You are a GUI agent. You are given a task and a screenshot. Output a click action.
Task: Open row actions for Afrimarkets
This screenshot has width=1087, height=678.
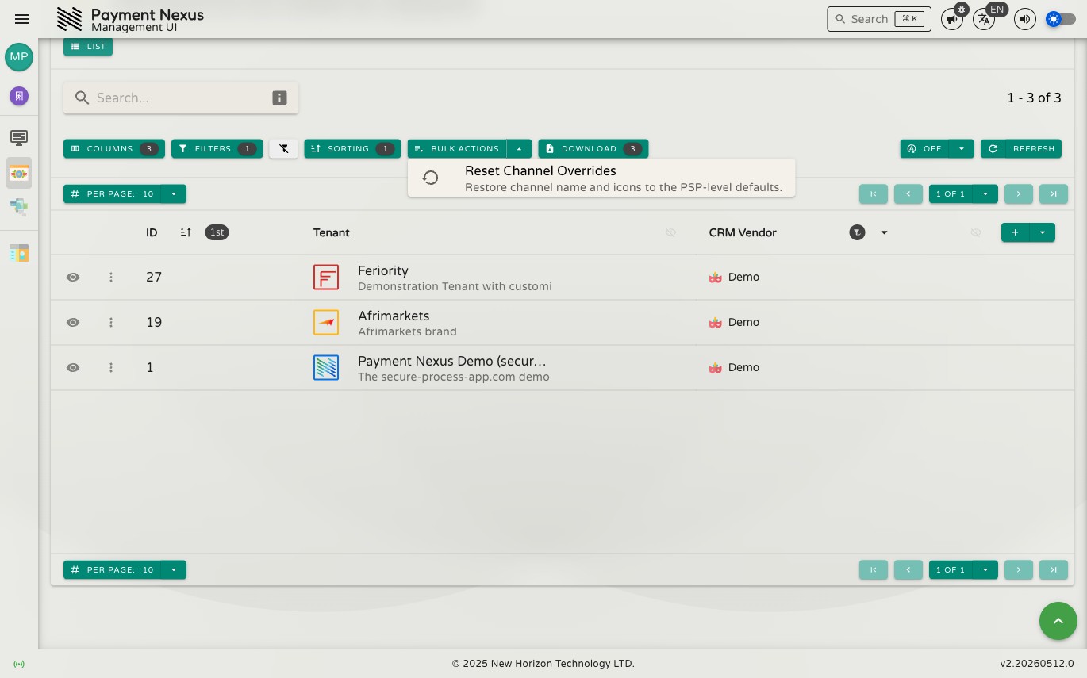[111, 322]
